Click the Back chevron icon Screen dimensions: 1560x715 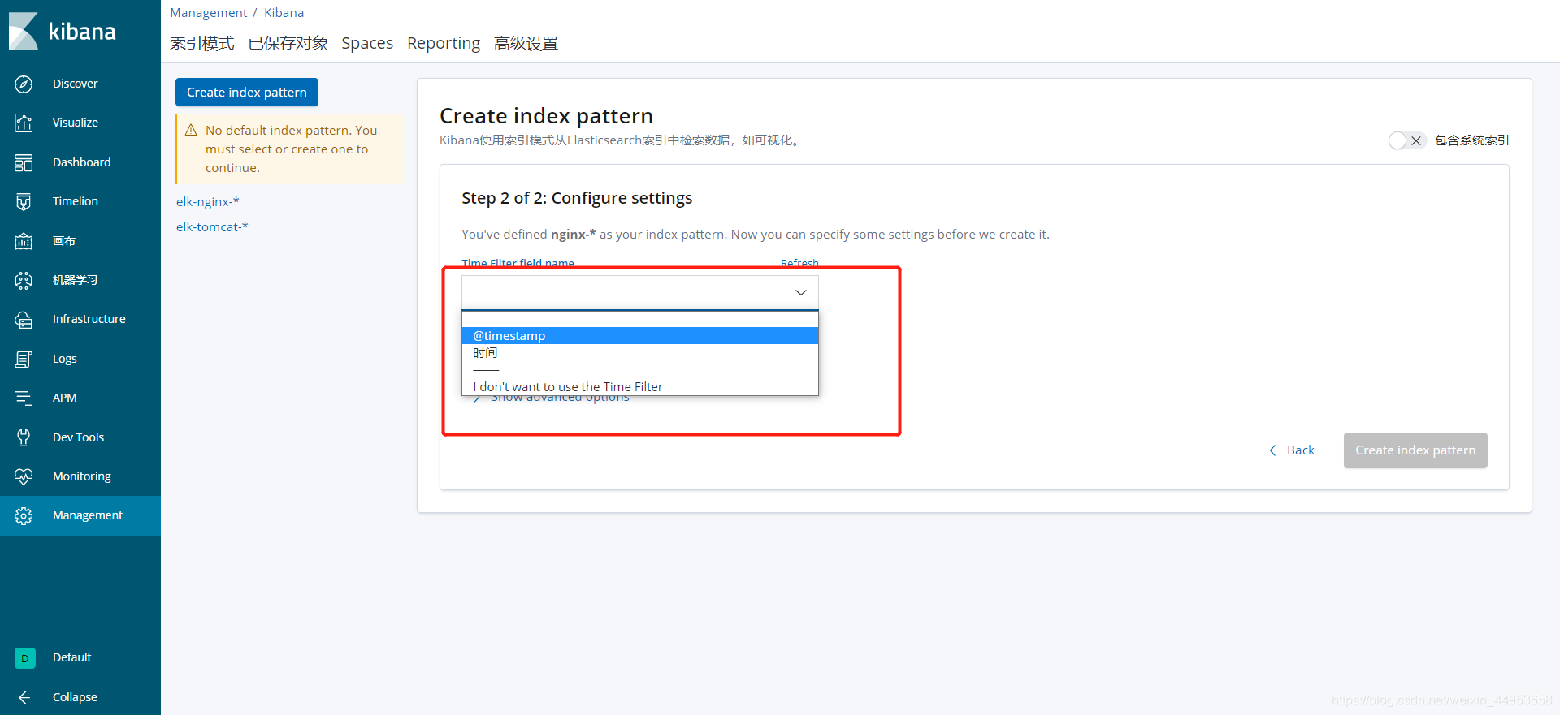coord(1272,450)
